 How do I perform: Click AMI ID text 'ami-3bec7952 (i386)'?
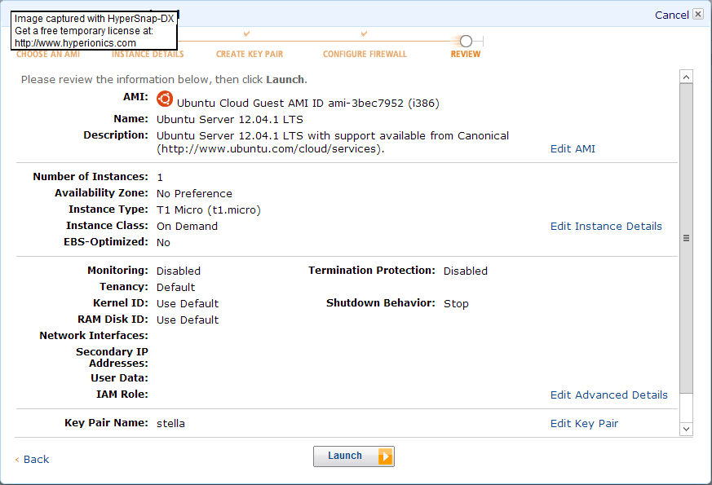(383, 104)
